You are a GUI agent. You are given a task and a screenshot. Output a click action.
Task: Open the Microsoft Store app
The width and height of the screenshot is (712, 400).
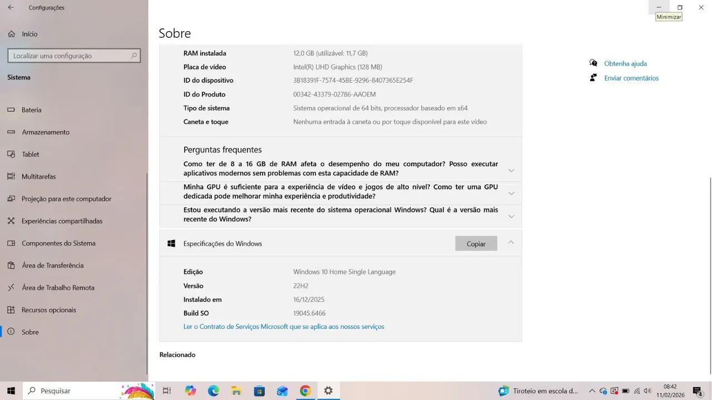259,391
